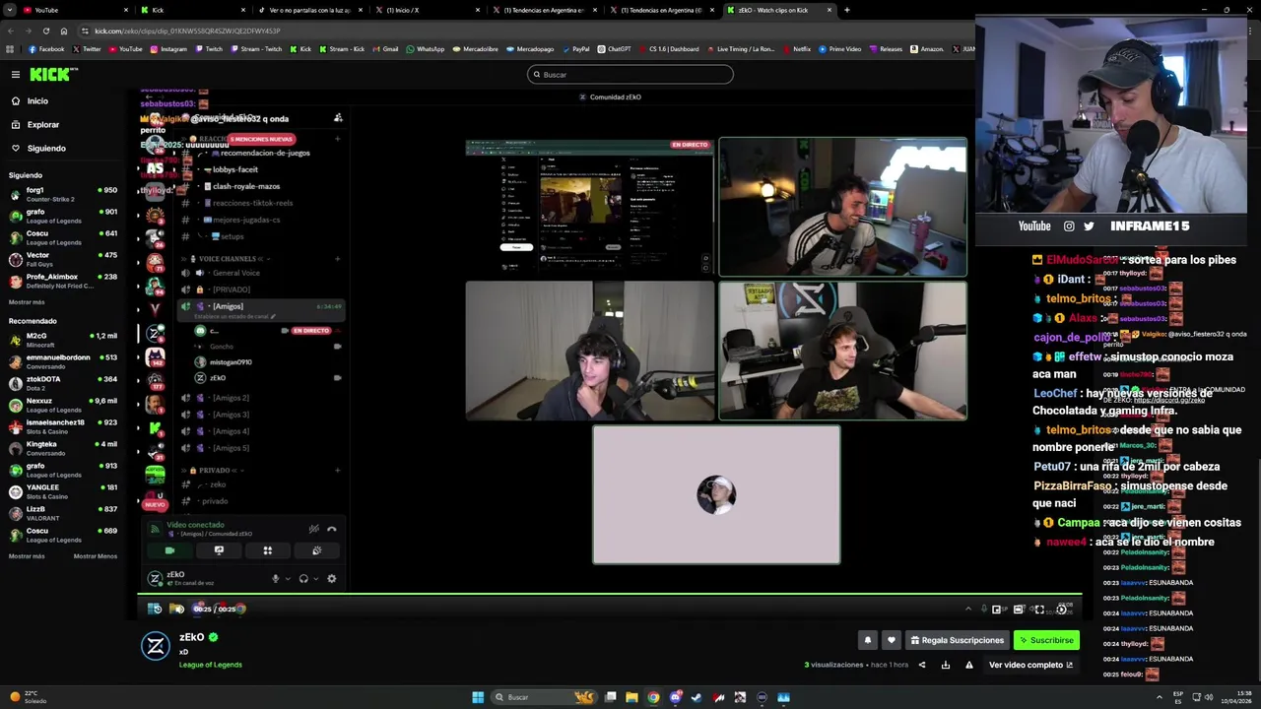Open Steam from the taskbar

(x=697, y=697)
